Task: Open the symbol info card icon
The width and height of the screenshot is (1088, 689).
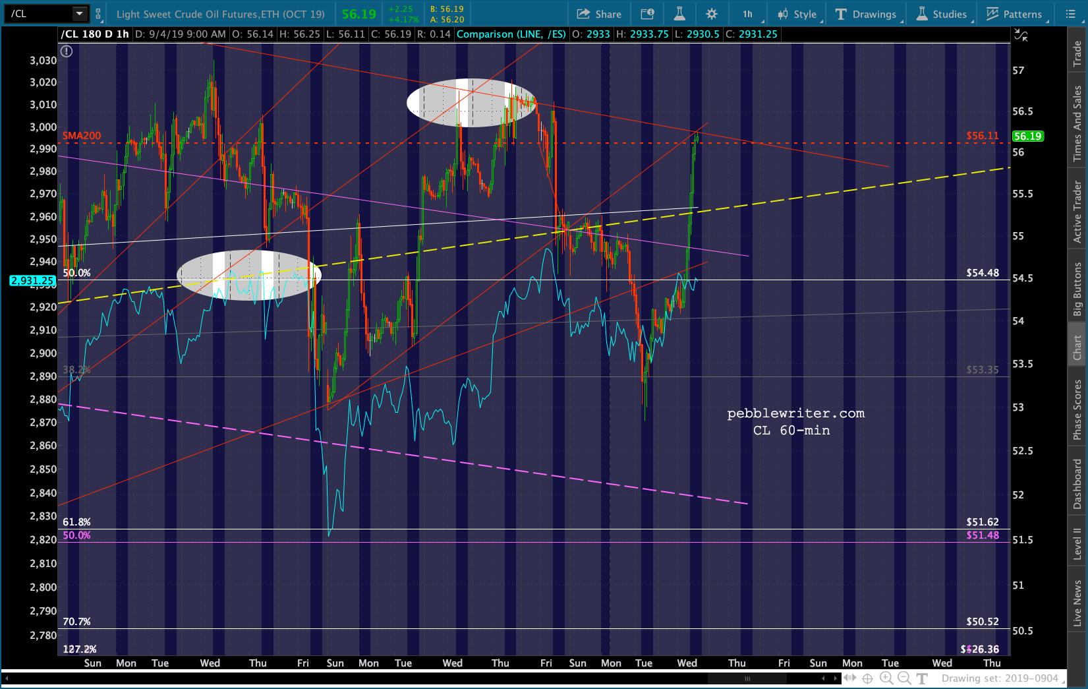Action: pyautogui.click(x=647, y=14)
